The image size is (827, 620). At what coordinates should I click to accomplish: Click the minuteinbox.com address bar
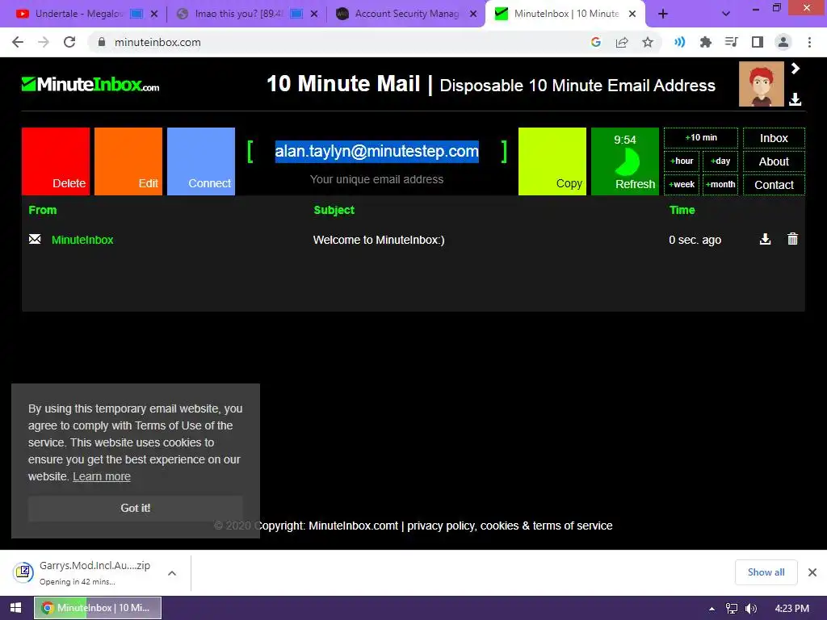point(338,42)
